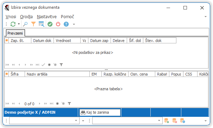Click the lower grid's orange star indicator
This screenshot has height=128, width=213.
7,74
